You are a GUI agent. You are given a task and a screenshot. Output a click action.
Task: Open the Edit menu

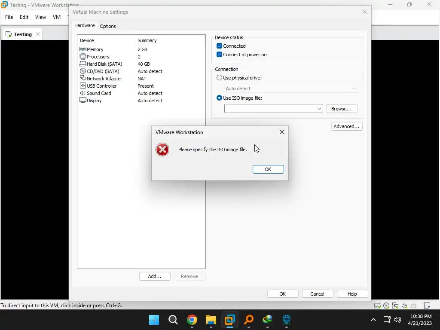(x=24, y=17)
